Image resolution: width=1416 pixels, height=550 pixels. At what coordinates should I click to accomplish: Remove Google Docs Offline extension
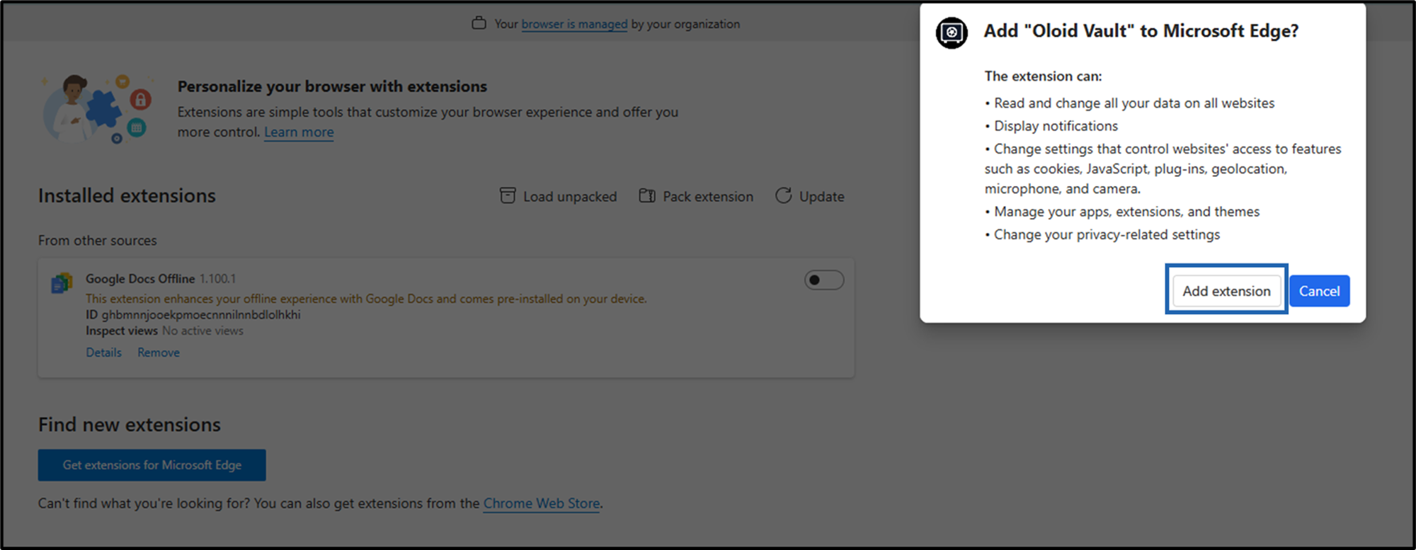coord(159,353)
